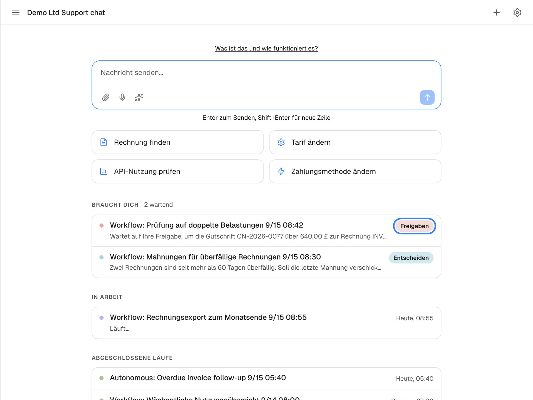Click Entscheiden on Mahnungen workflow
The height and width of the screenshot is (400, 533).
coord(411,258)
